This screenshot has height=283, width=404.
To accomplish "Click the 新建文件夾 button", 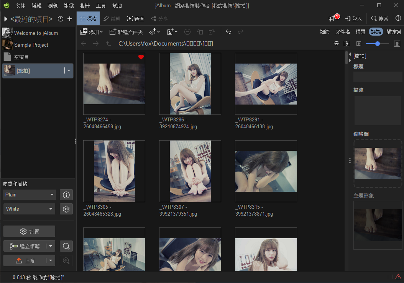I will 126,32.
